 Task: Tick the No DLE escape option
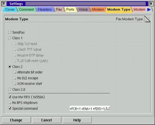(x=15, y=78)
